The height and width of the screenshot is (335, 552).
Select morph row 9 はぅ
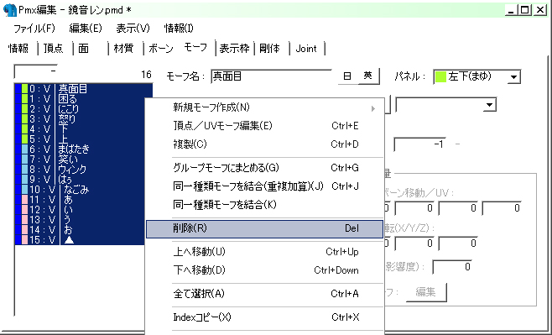point(80,180)
